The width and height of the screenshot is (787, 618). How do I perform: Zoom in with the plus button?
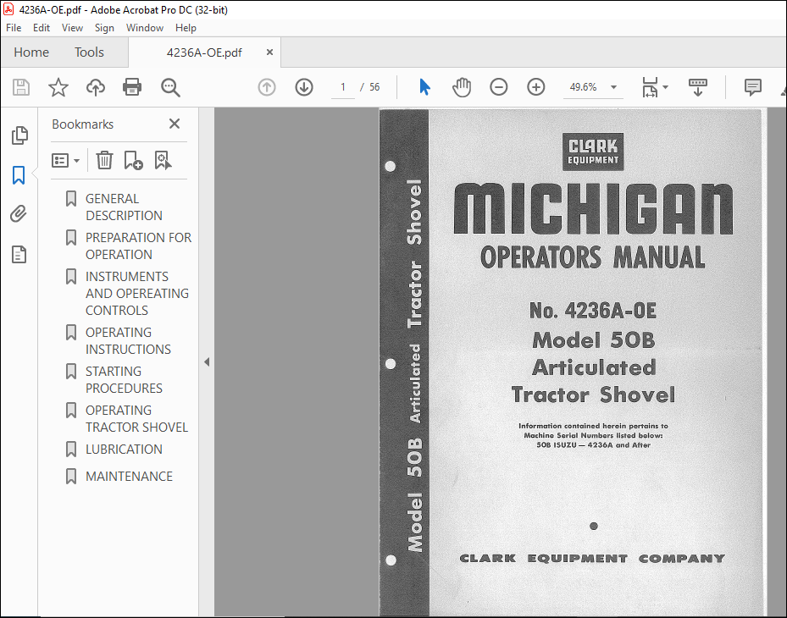[x=536, y=87]
